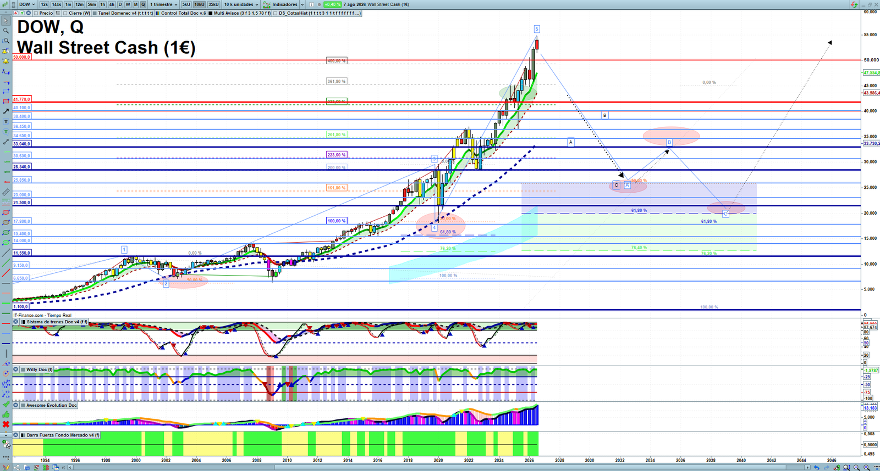Select the segment line tool
This screenshot has height=471, width=880.
tap(6, 142)
